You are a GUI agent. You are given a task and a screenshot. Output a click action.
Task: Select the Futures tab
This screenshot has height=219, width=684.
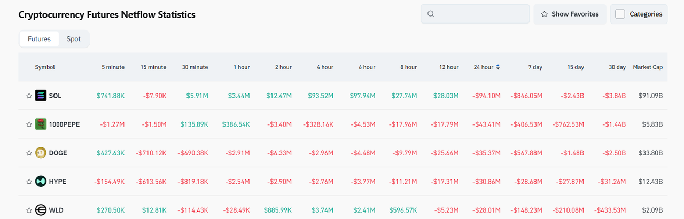tap(39, 39)
